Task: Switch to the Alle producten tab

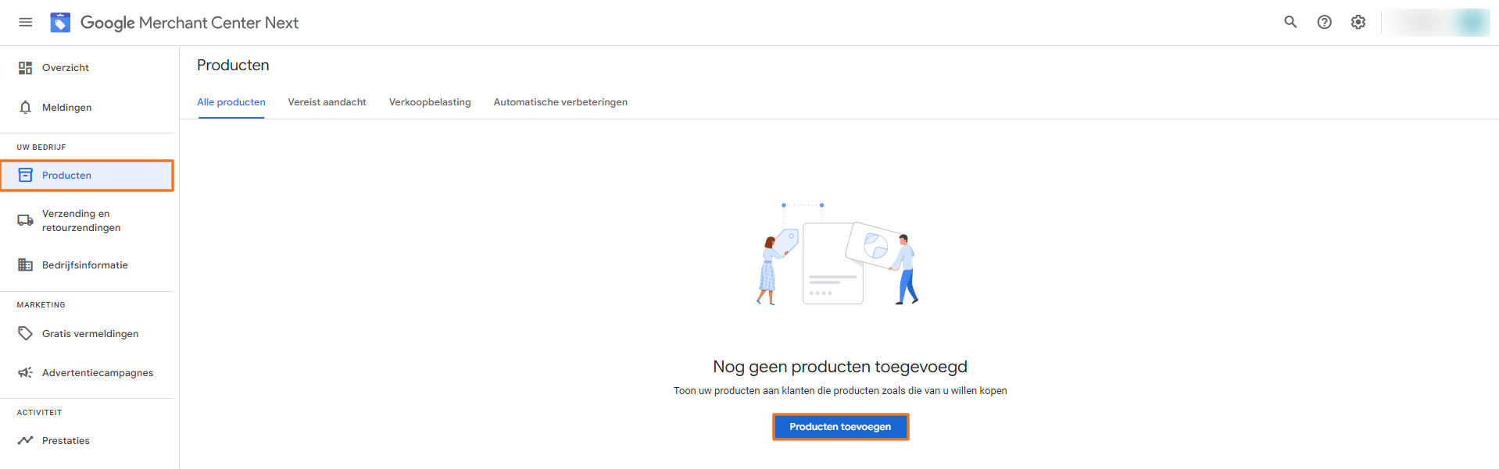Action: (231, 102)
